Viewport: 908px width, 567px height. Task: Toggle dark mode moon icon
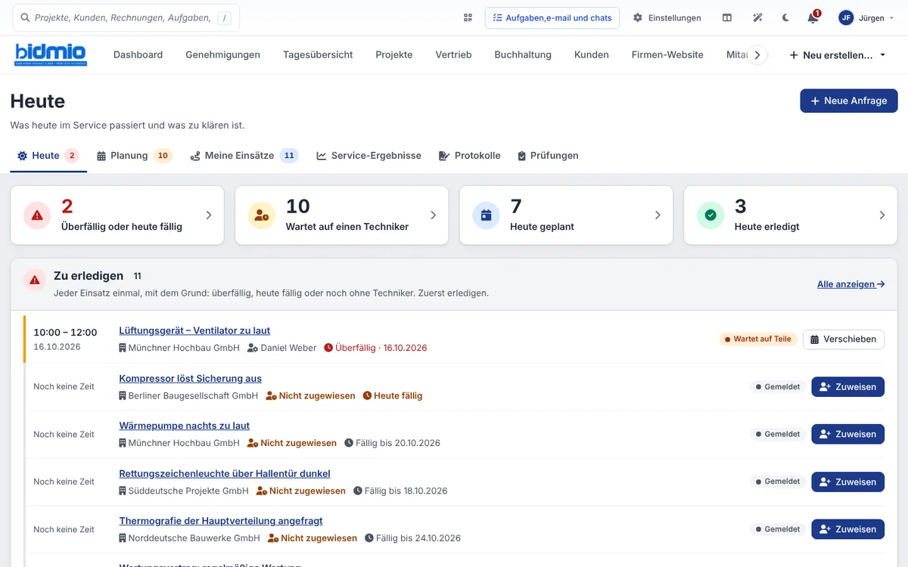[785, 17]
